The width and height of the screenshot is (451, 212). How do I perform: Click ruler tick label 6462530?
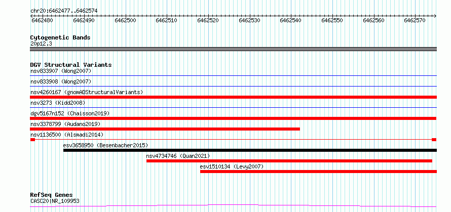click(249, 20)
